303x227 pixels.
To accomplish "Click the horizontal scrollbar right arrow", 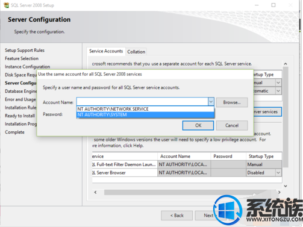I will tap(280, 192).
